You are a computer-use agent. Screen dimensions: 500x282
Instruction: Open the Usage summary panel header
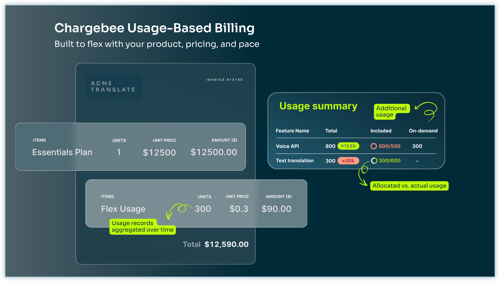318,106
